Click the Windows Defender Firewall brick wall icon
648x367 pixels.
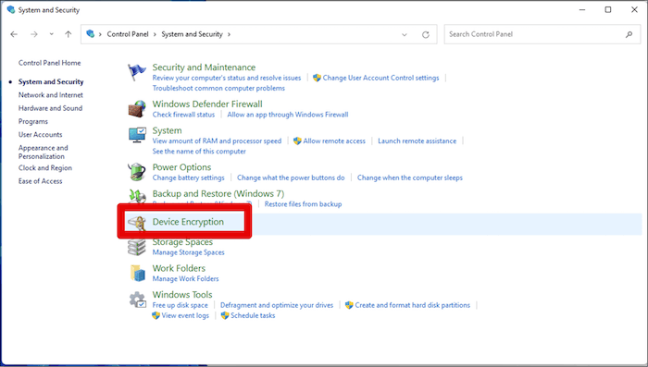tap(137, 109)
